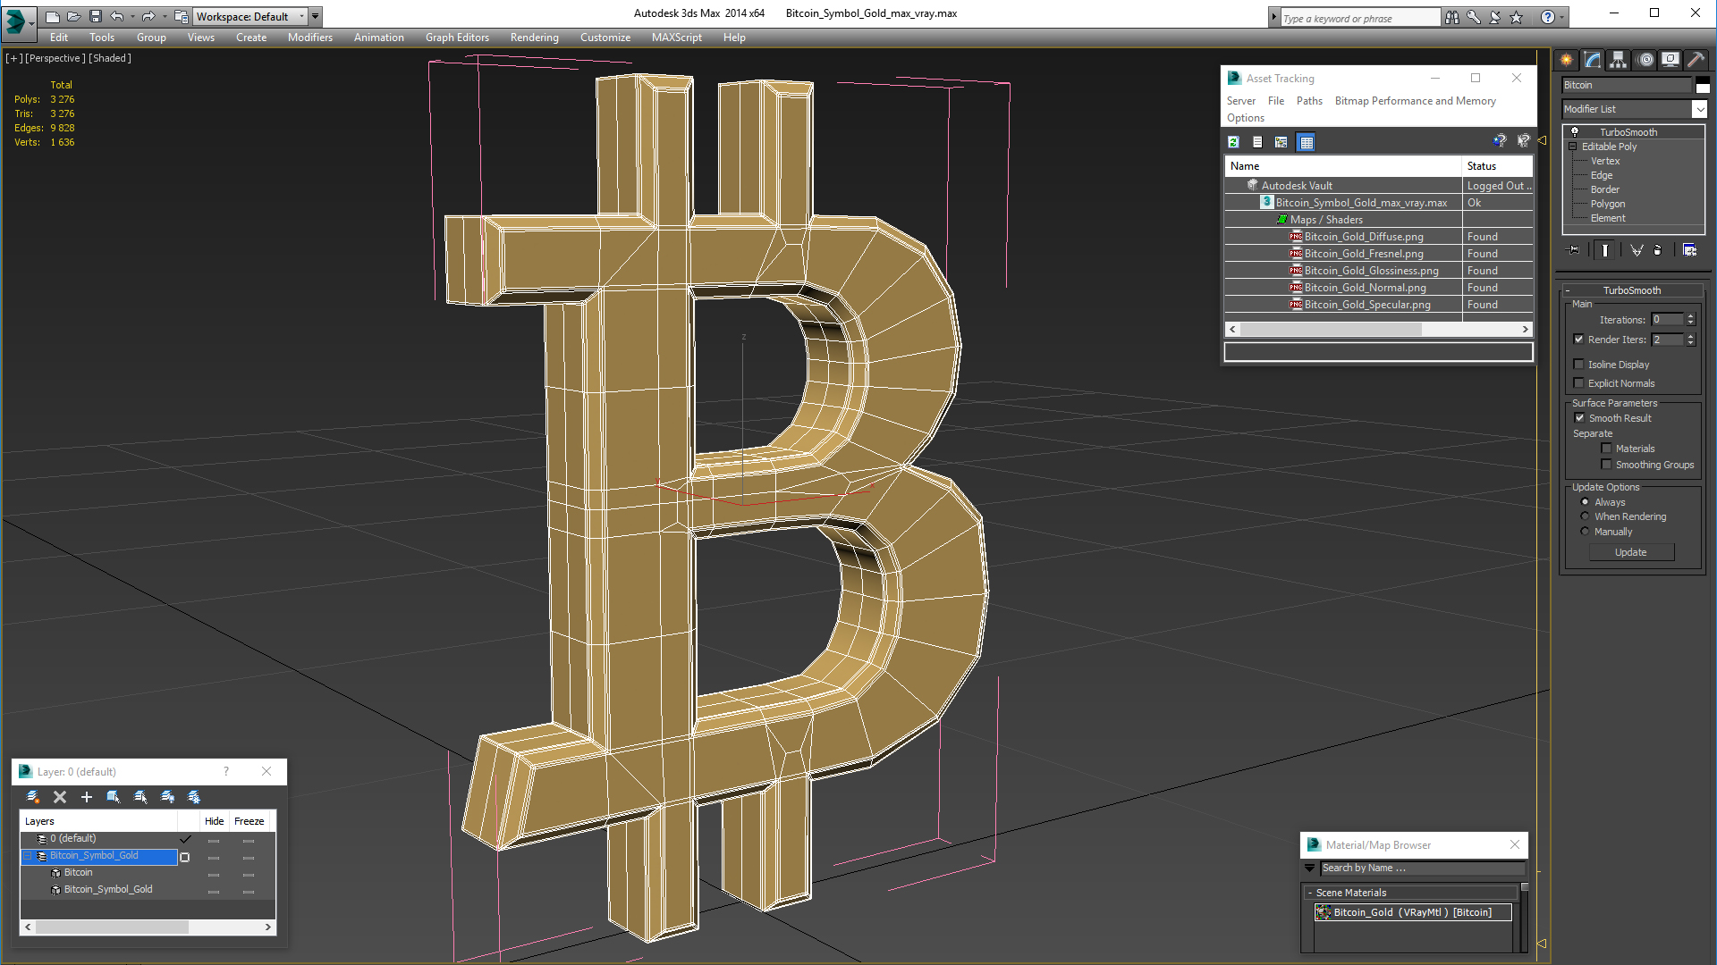This screenshot has height=965, width=1717.
Task: Toggle Smooth Result checkbox
Action: click(x=1579, y=418)
